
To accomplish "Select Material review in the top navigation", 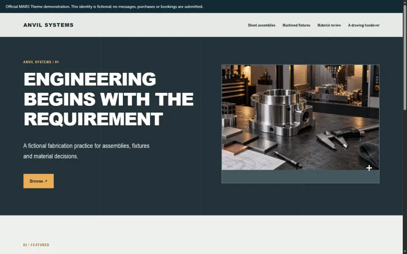I will point(329,25).
